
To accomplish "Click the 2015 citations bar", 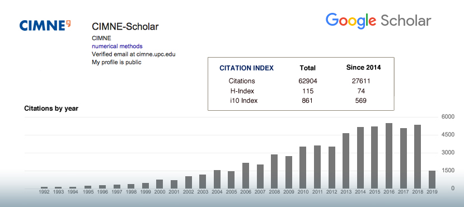I will click(x=374, y=158).
